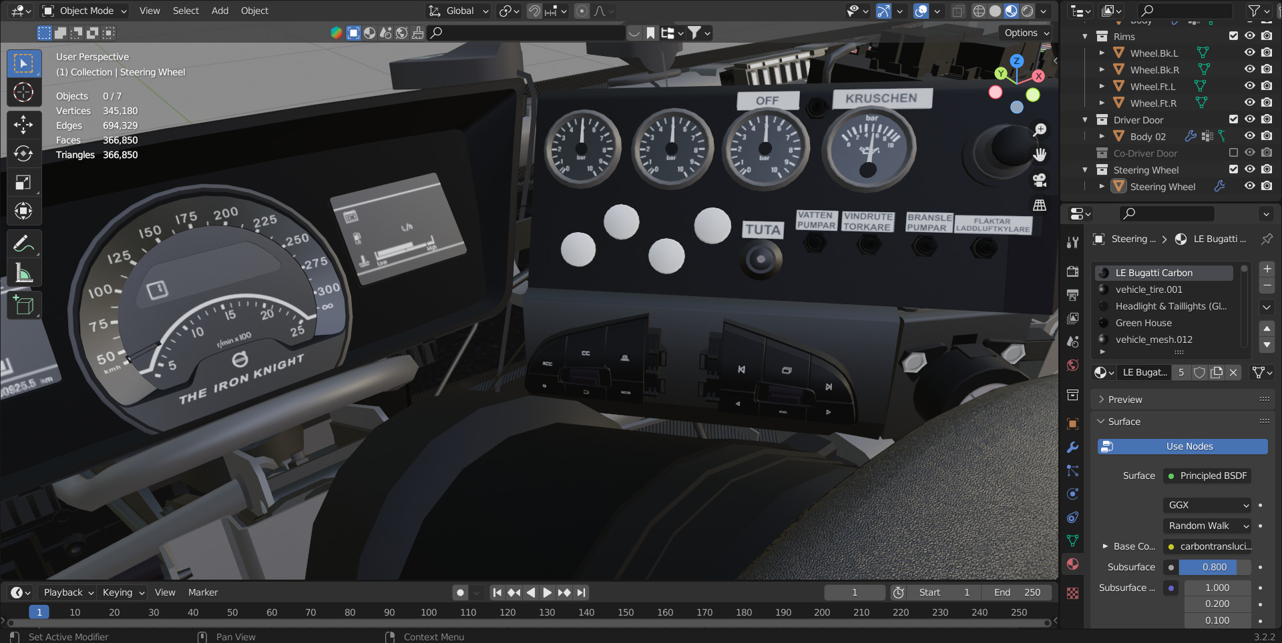
Task: Open the View menu in 3D viewport
Action: [x=150, y=11]
